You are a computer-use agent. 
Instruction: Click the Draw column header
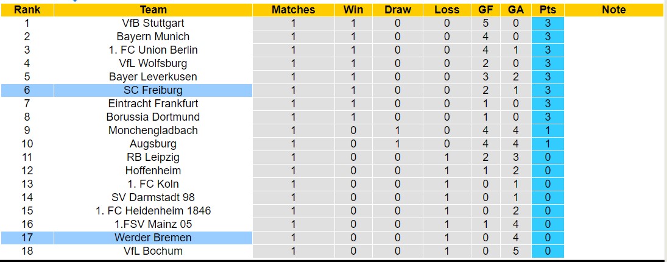398,10
